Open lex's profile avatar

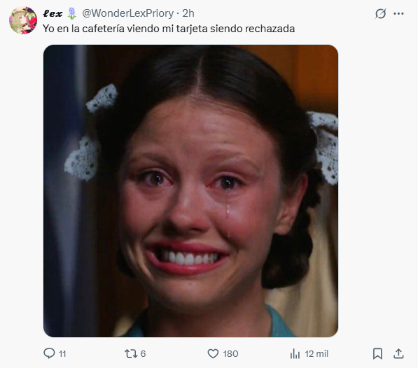point(23,20)
